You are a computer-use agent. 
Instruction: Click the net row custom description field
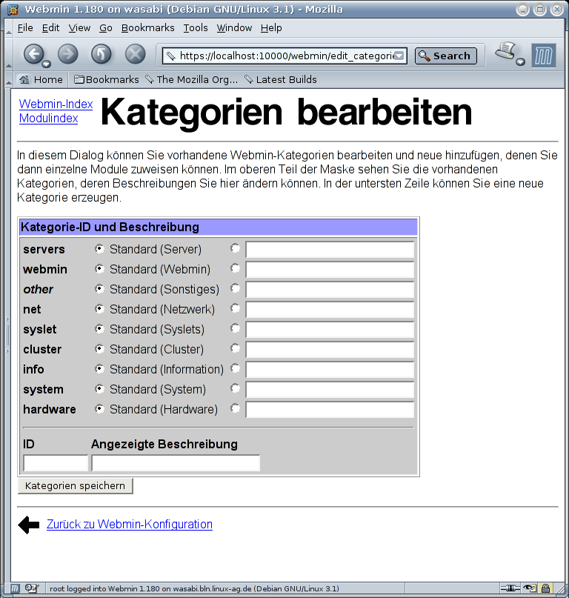[330, 310]
